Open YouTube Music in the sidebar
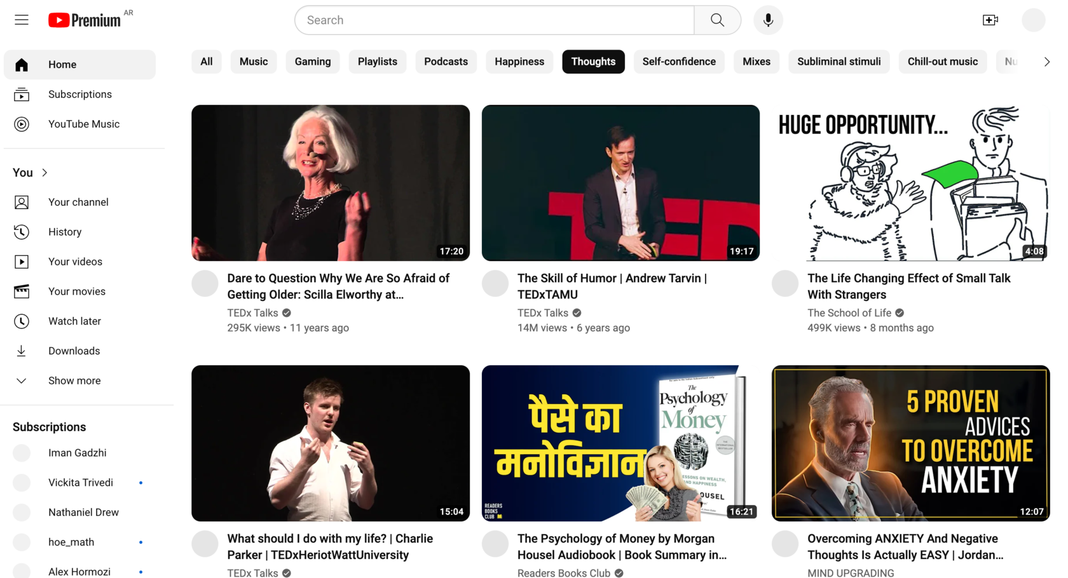Image resolution: width=1068 pixels, height=578 pixels. coord(83,124)
